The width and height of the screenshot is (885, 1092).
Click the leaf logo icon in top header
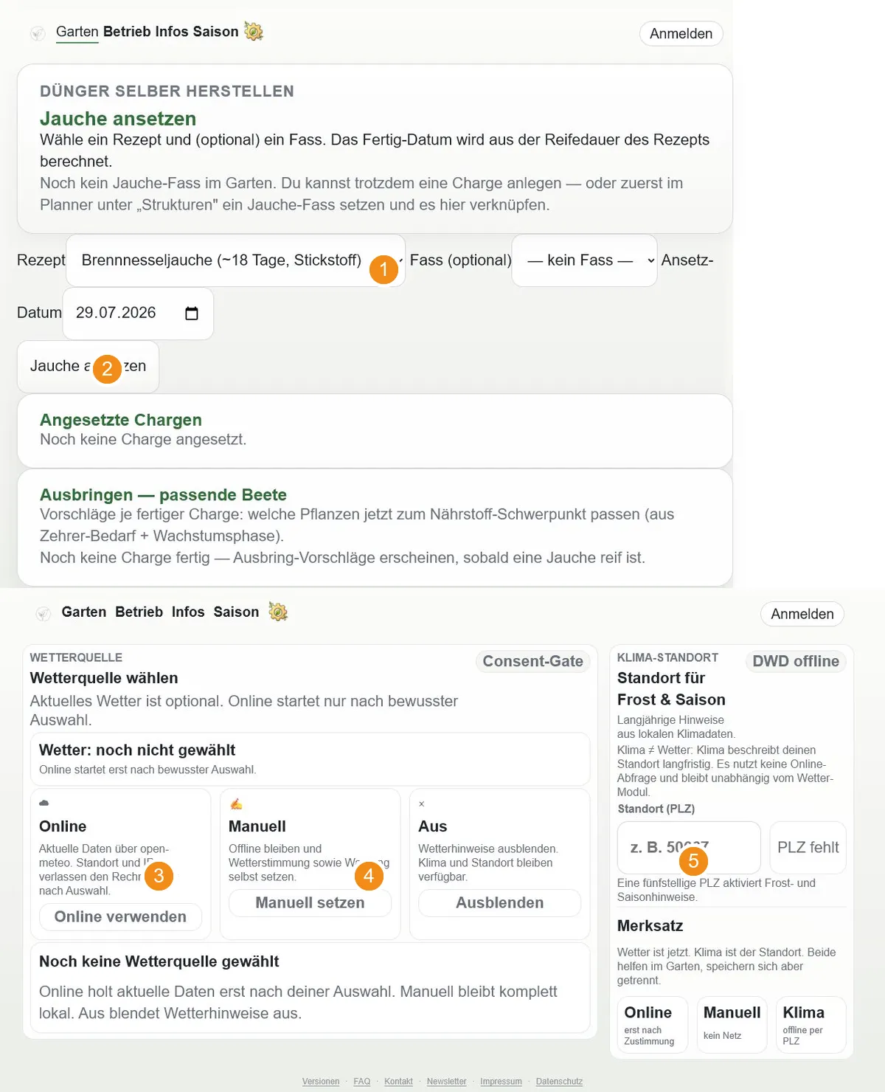38,33
